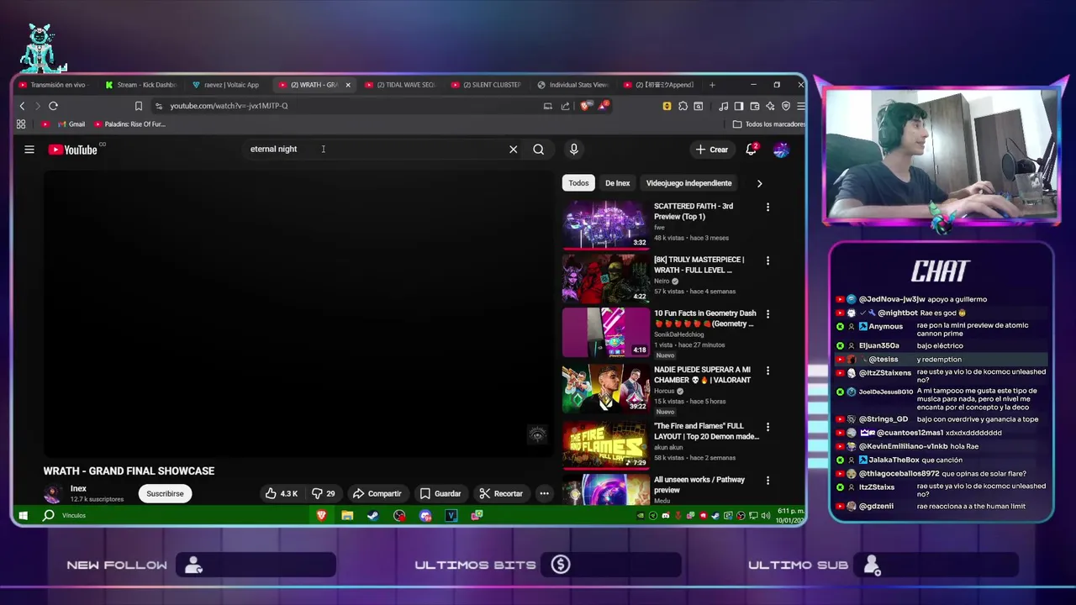This screenshot has width=1076, height=605.
Task: Open the TRULY MASTERPIECE WRATH video thumbnail
Action: (x=605, y=278)
